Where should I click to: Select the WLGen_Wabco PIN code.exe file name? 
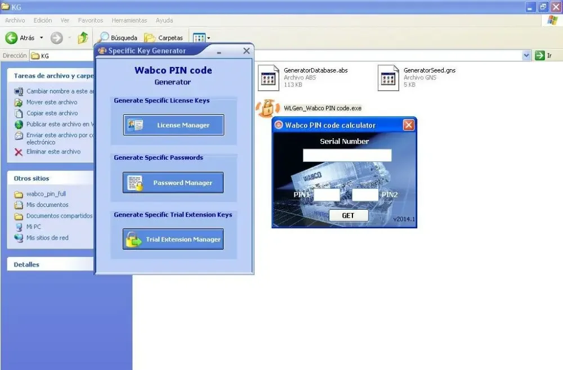(323, 109)
